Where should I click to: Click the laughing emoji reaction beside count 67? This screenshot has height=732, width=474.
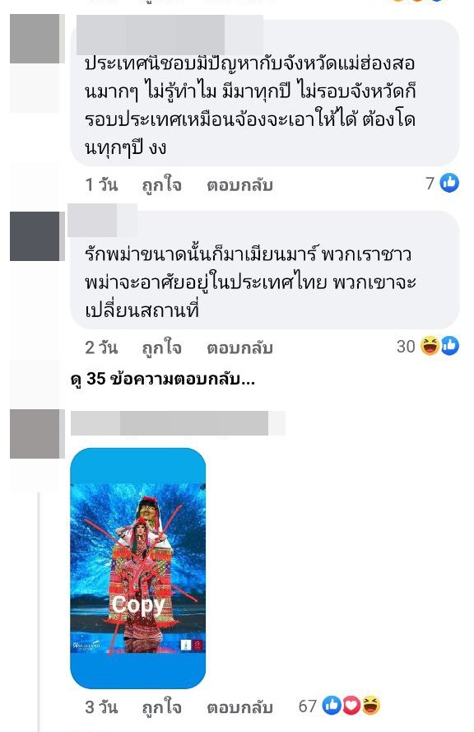371,705
